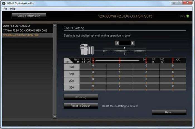Select the 300 mm focal length row header
This screenshot has height=129, width=195.
coord(72,87)
